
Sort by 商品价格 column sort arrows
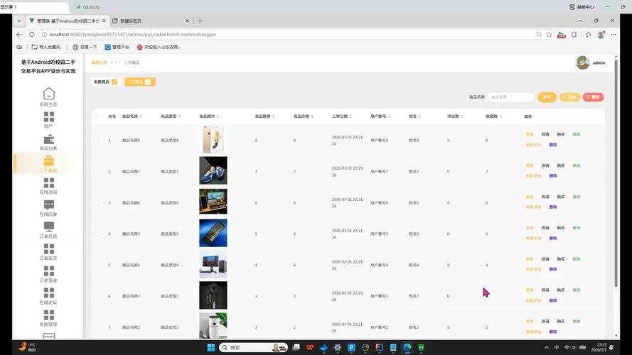(x=312, y=116)
